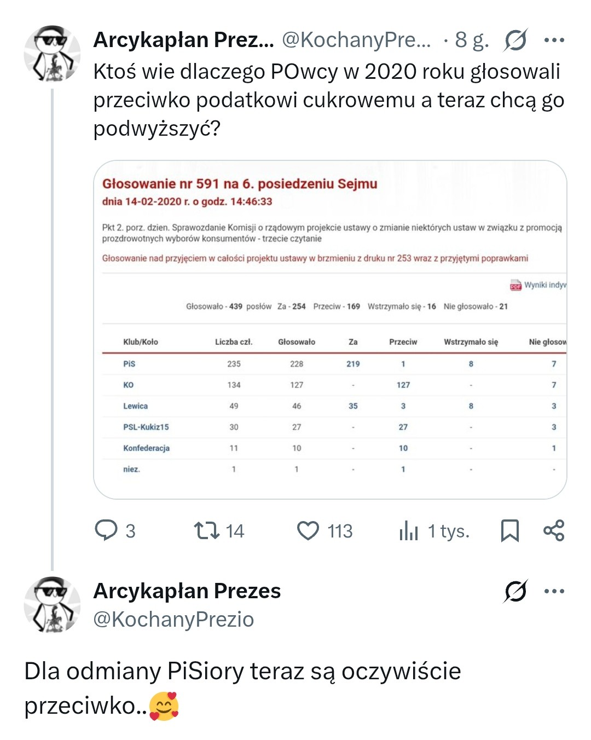Open first tweet's profile avatar

pos(52,54)
